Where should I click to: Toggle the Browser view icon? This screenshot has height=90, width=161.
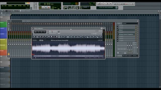pos(107,4)
